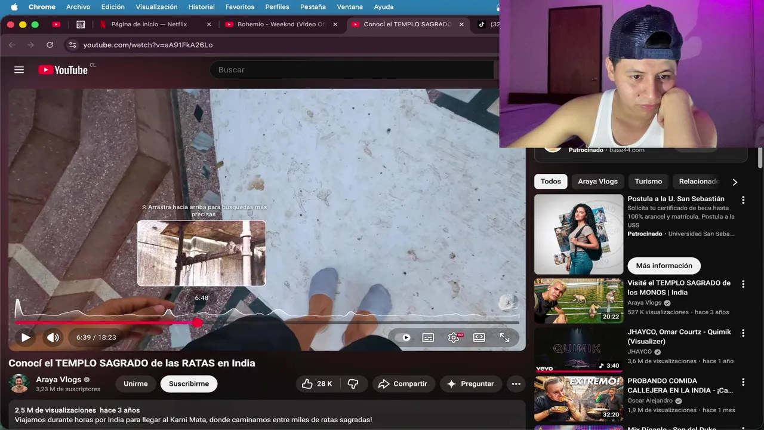The height and width of the screenshot is (430, 764).
Task: Open options menu for PROBANDO COMIDA CALLEJERA video
Action: [x=743, y=382]
